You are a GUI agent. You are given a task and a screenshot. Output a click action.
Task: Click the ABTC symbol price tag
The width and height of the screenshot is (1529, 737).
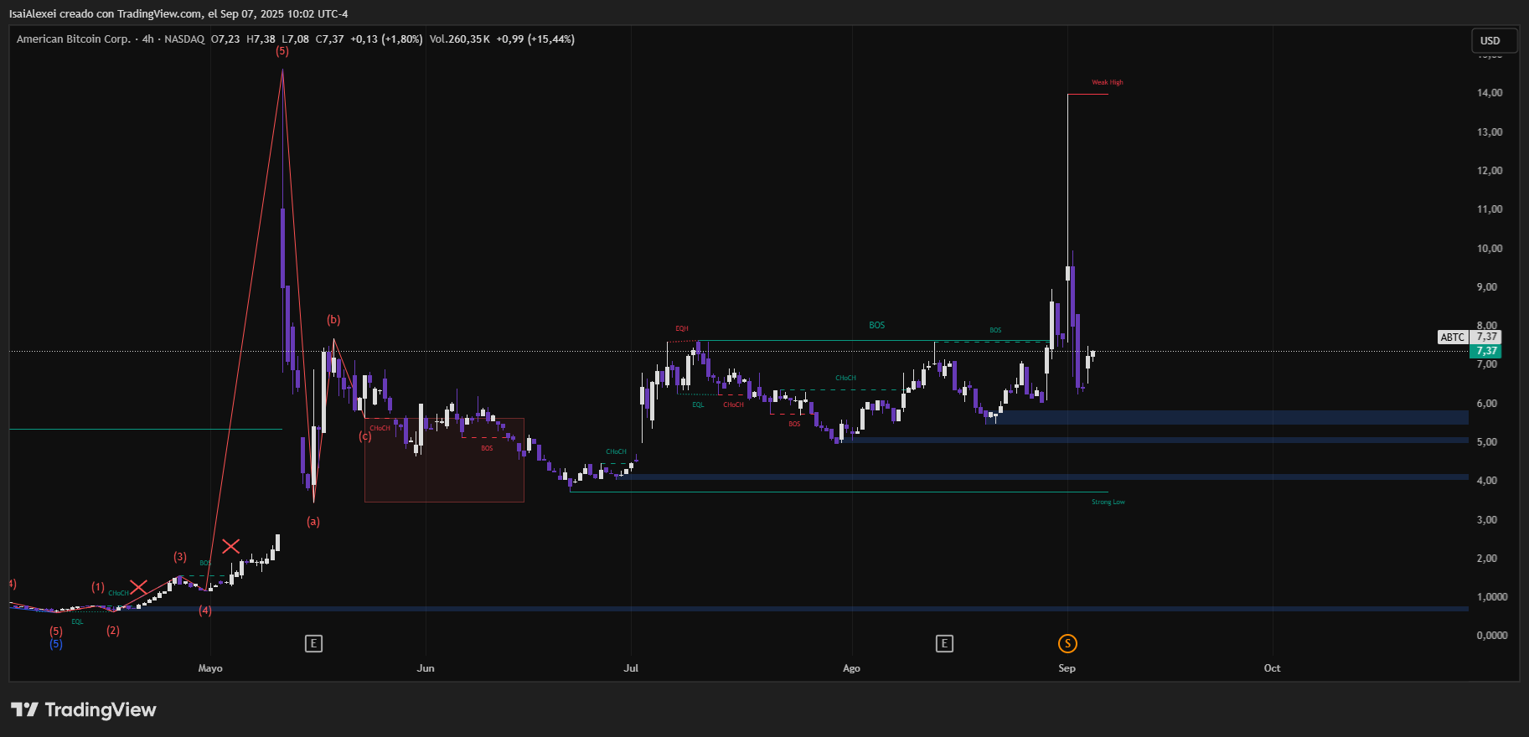pyautogui.click(x=1453, y=338)
